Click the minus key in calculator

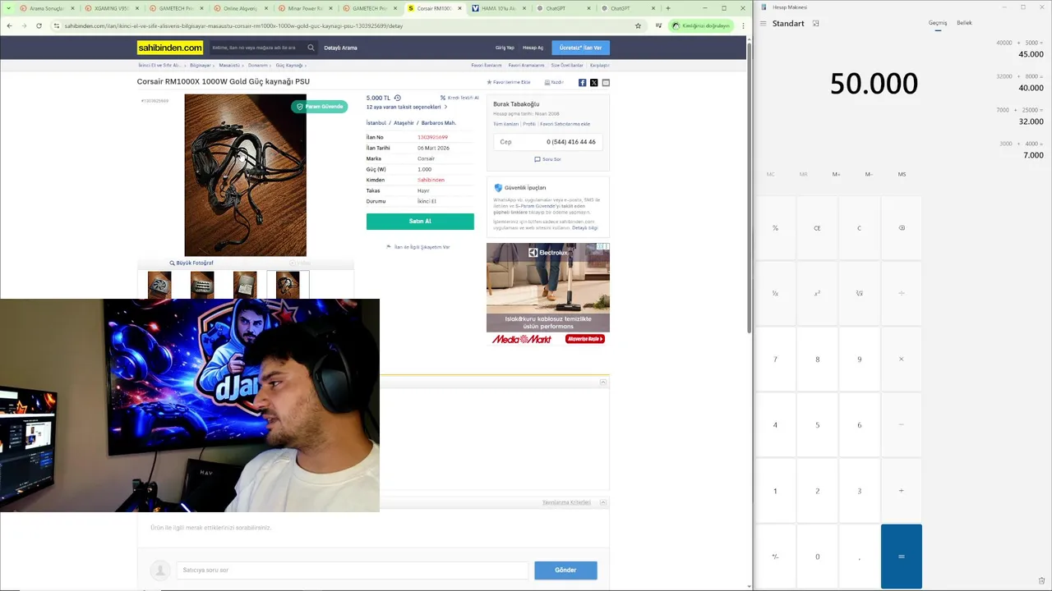(x=902, y=425)
